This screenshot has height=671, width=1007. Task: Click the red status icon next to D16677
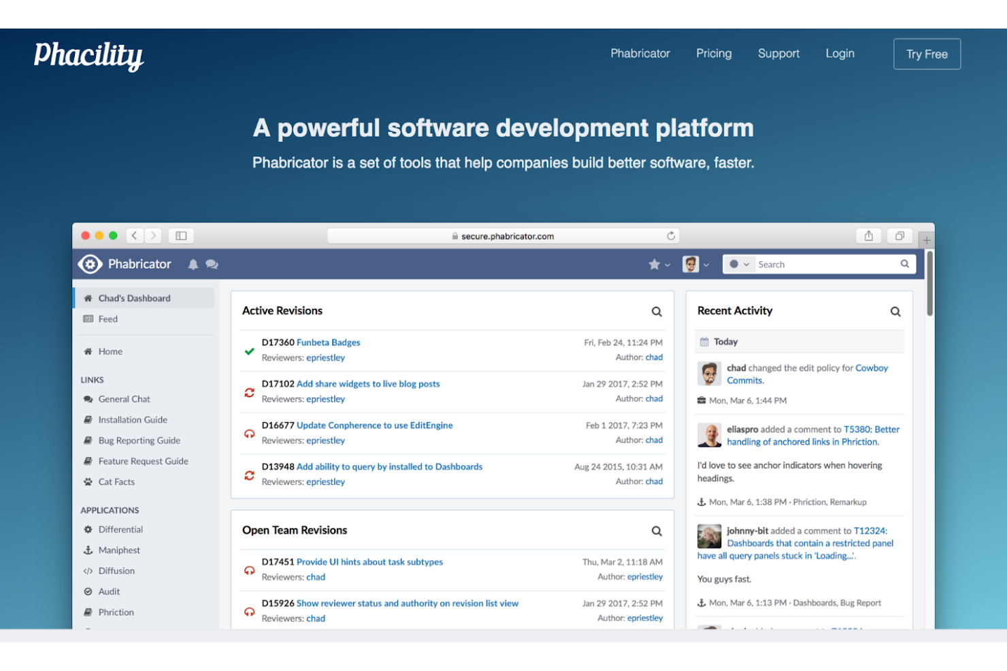coord(249,433)
